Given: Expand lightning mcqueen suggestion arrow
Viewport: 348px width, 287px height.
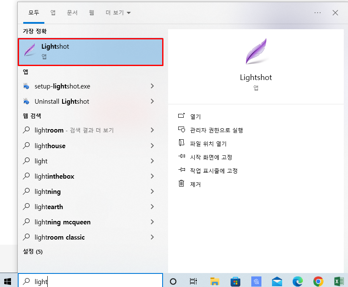Looking at the screenshot, I should tap(152, 222).
